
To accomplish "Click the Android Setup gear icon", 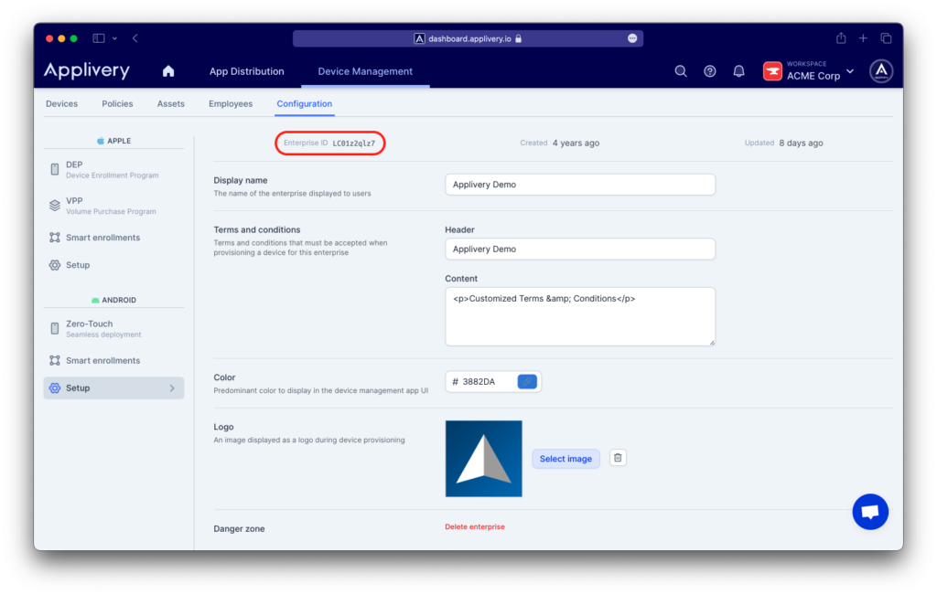I will pos(54,388).
